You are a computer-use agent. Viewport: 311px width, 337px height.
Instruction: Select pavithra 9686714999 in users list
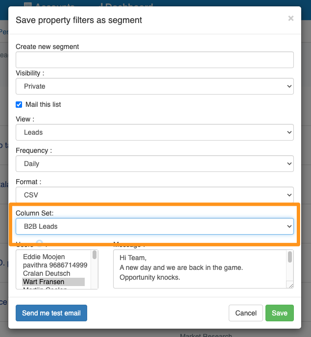[x=55, y=265]
